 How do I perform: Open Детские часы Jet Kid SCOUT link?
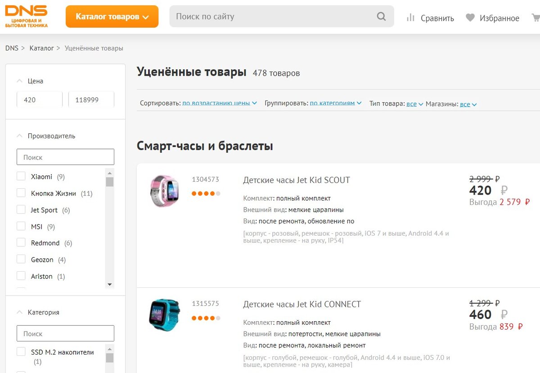click(x=297, y=180)
